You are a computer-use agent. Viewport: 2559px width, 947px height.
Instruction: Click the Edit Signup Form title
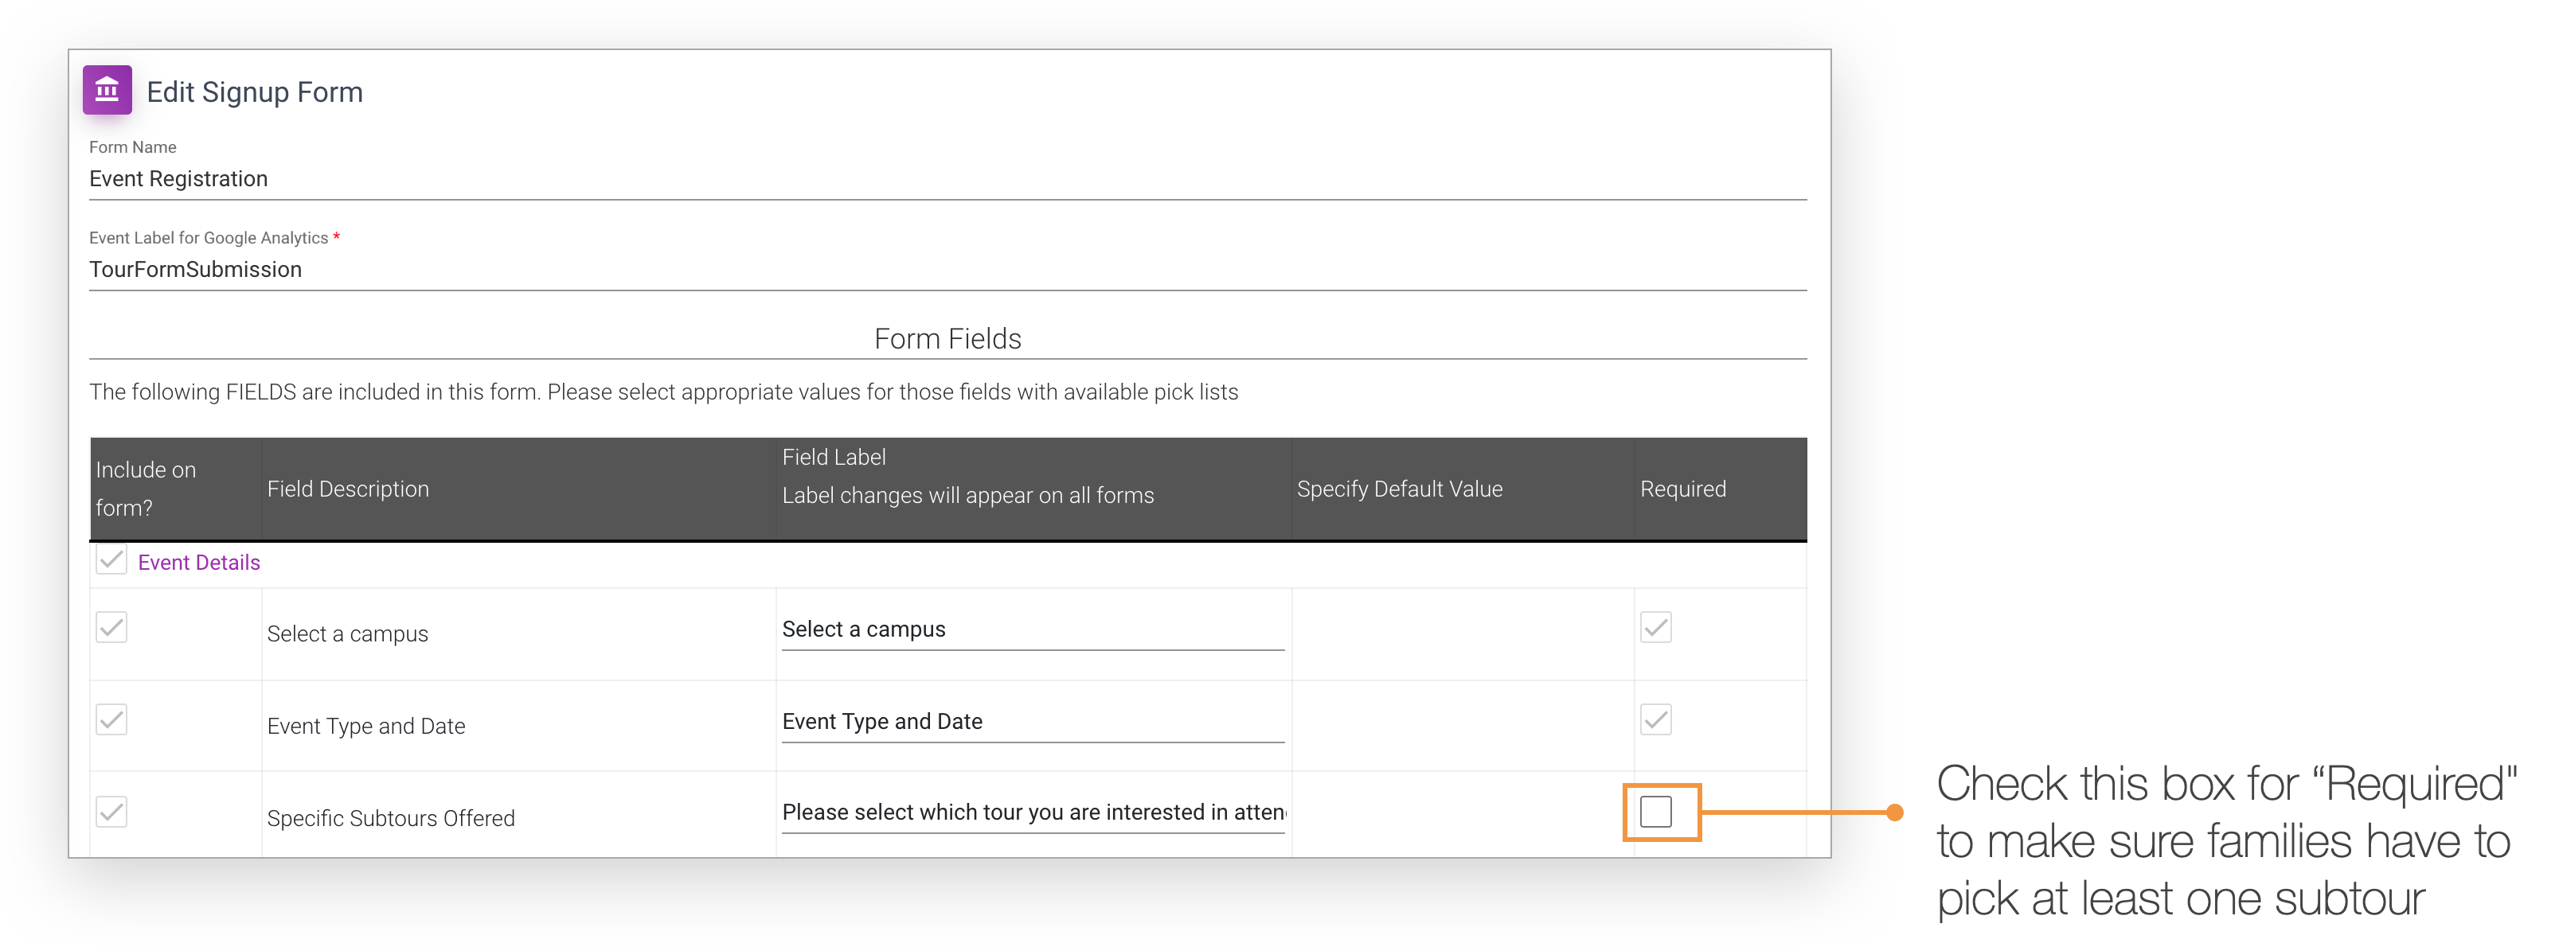tap(256, 92)
